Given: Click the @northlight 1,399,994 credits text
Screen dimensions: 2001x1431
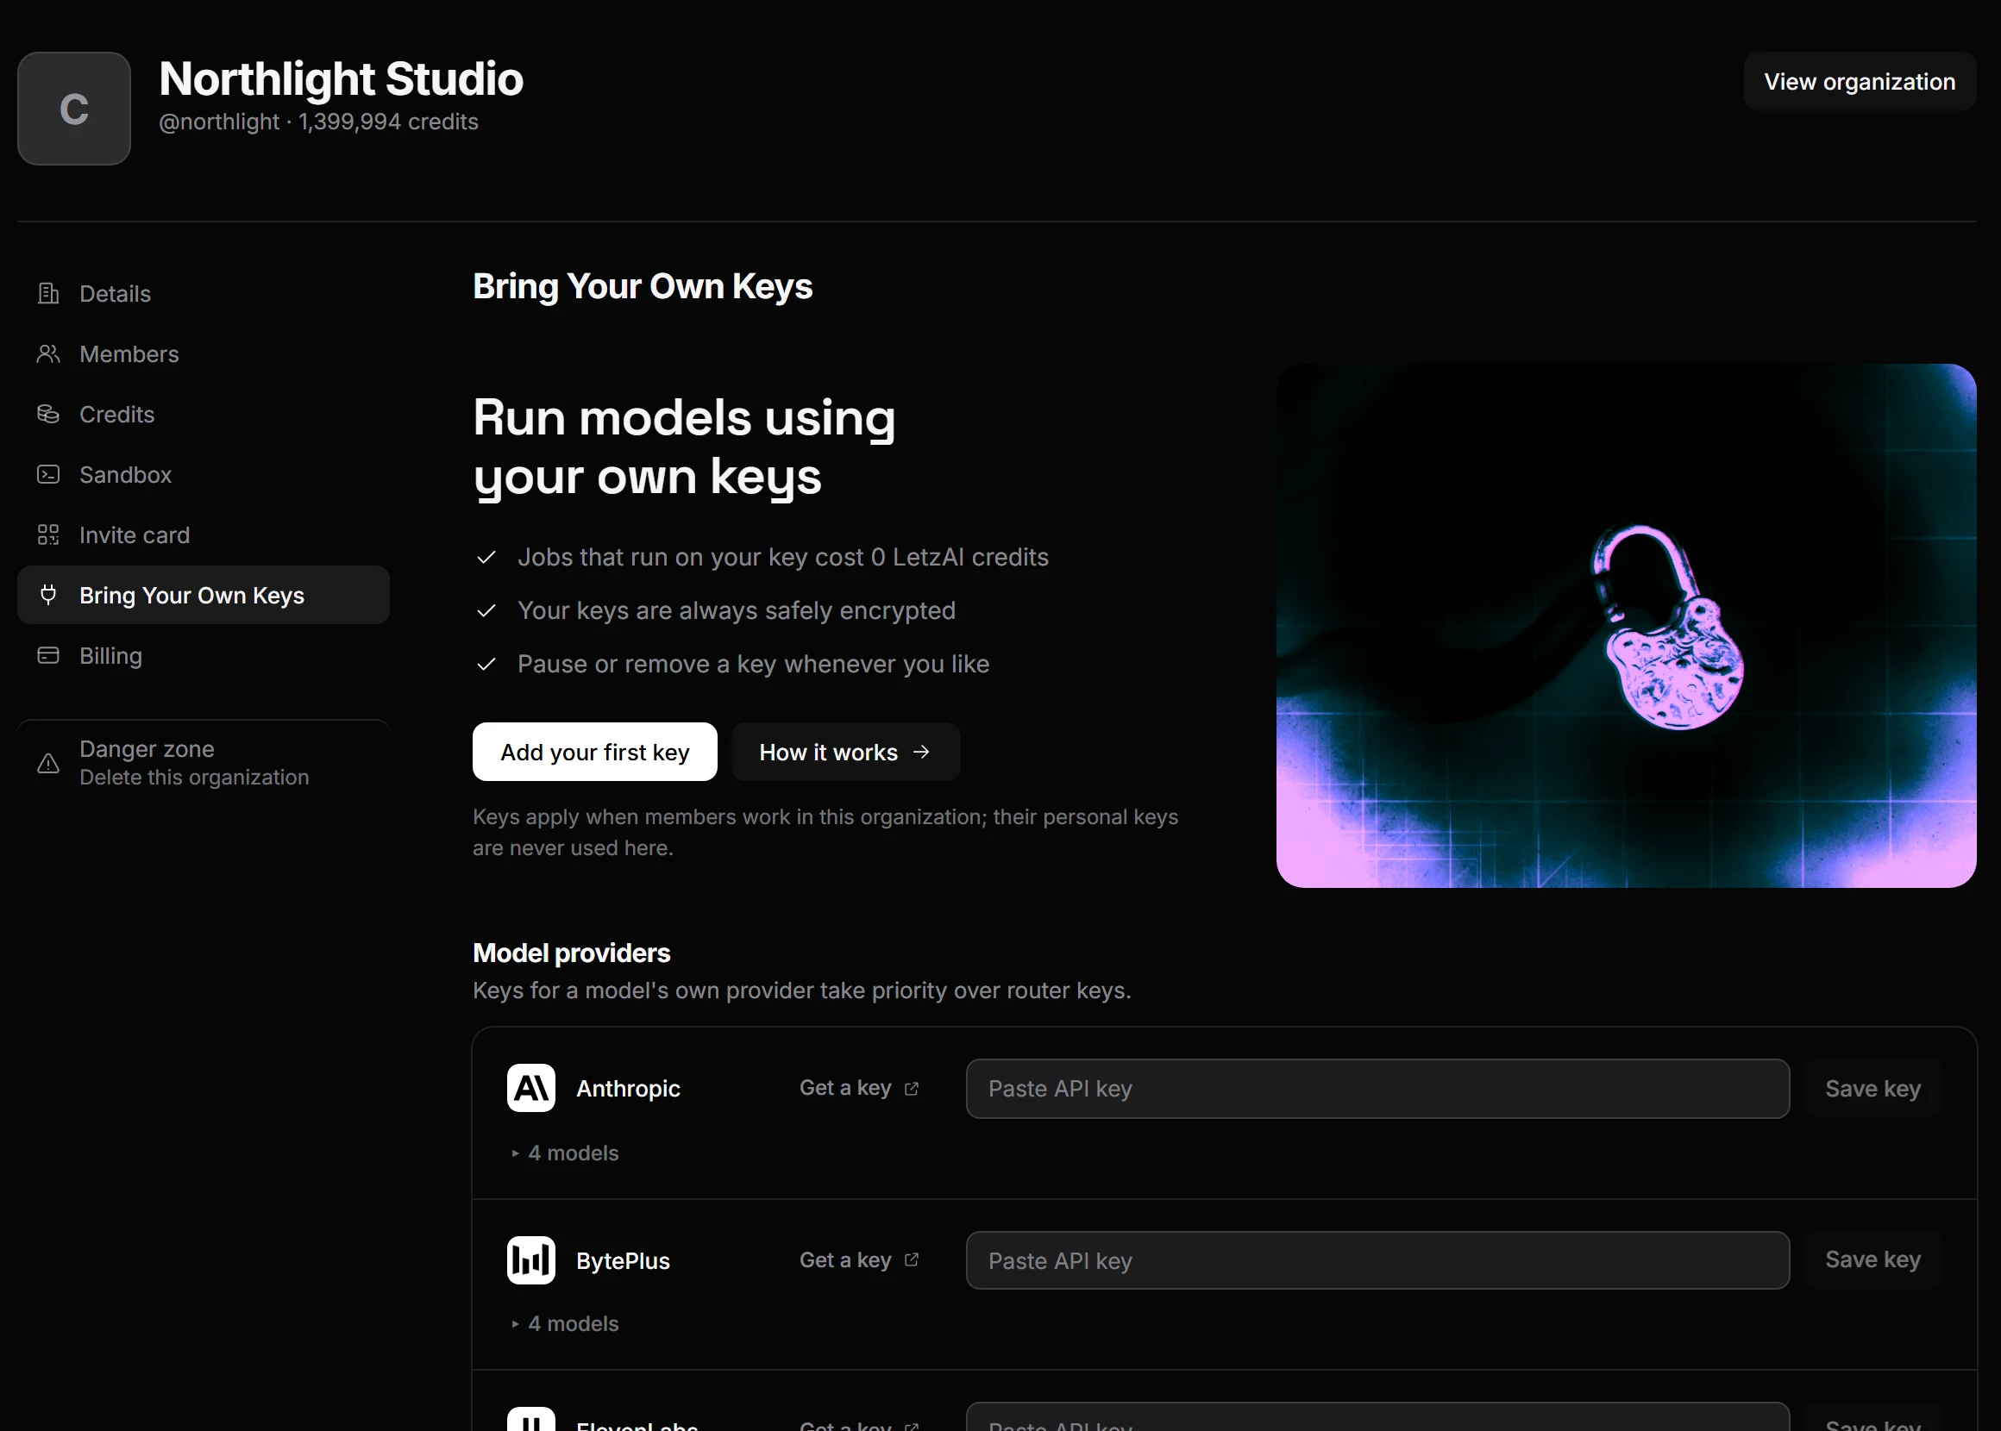Looking at the screenshot, I should click(318, 122).
